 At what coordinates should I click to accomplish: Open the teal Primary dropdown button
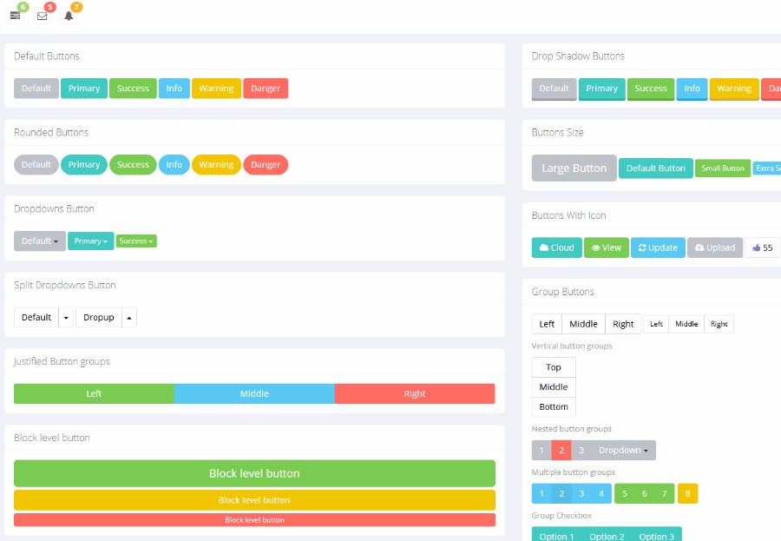90,241
